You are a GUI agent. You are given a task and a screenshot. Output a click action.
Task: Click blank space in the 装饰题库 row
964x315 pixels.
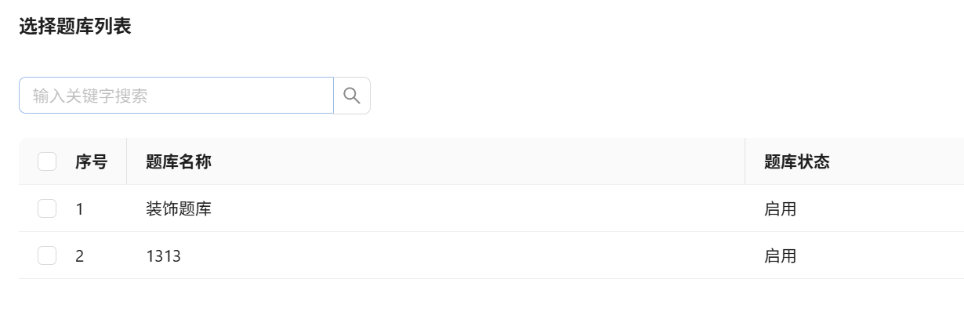pos(470,209)
